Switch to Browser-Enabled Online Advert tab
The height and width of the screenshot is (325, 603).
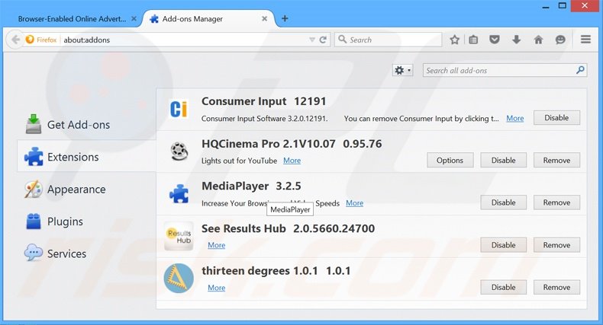72,19
